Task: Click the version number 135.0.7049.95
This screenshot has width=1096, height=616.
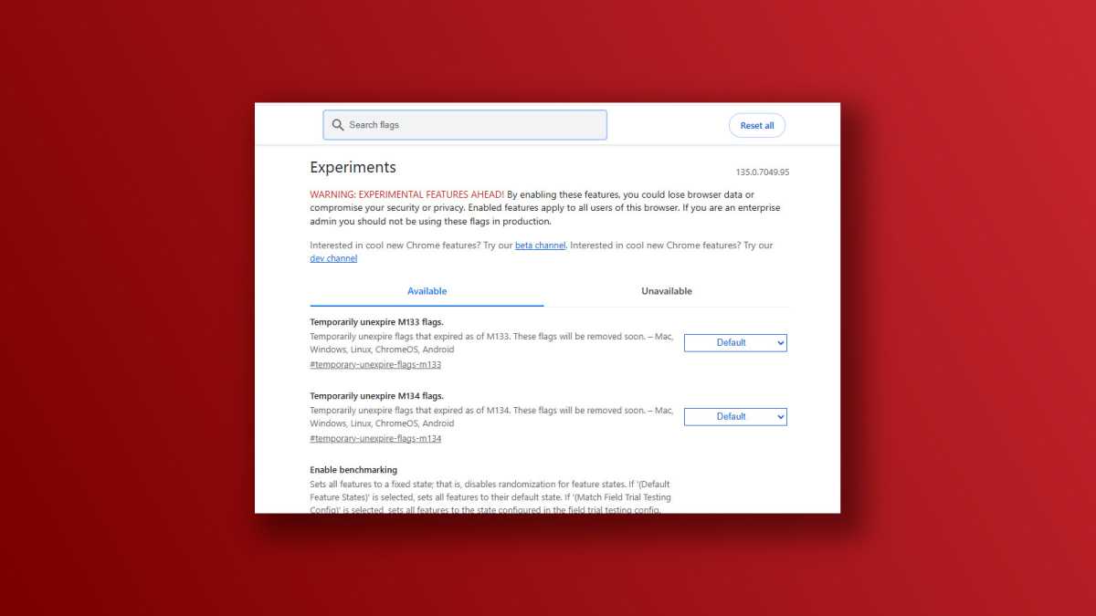Action: pyautogui.click(x=762, y=172)
